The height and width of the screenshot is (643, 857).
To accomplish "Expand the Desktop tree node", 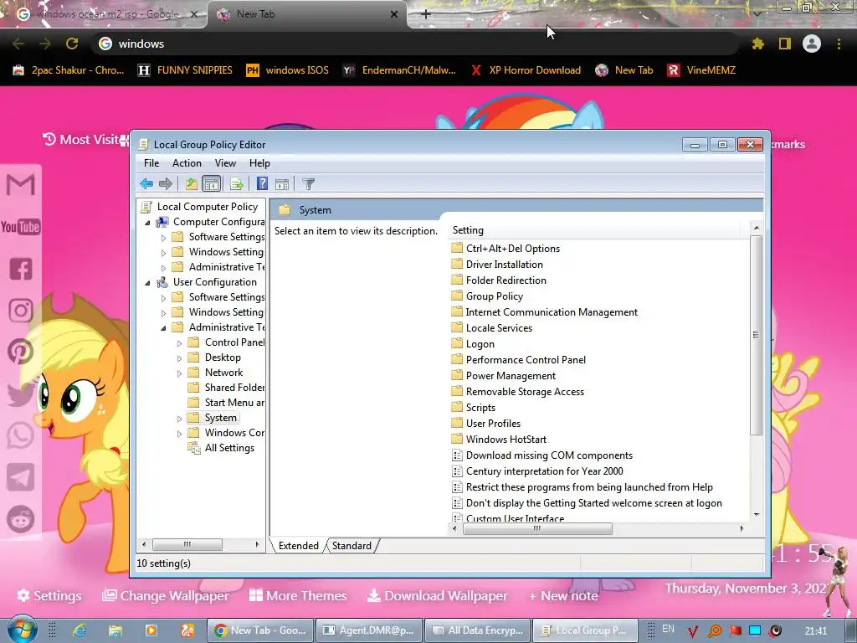I will point(179,358).
